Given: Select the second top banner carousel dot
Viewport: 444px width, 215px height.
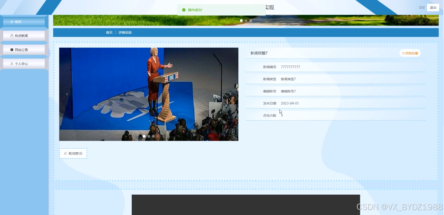Looking at the screenshot, I should point(246,21).
